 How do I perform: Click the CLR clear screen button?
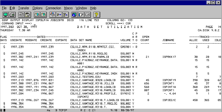click(87, 15)
